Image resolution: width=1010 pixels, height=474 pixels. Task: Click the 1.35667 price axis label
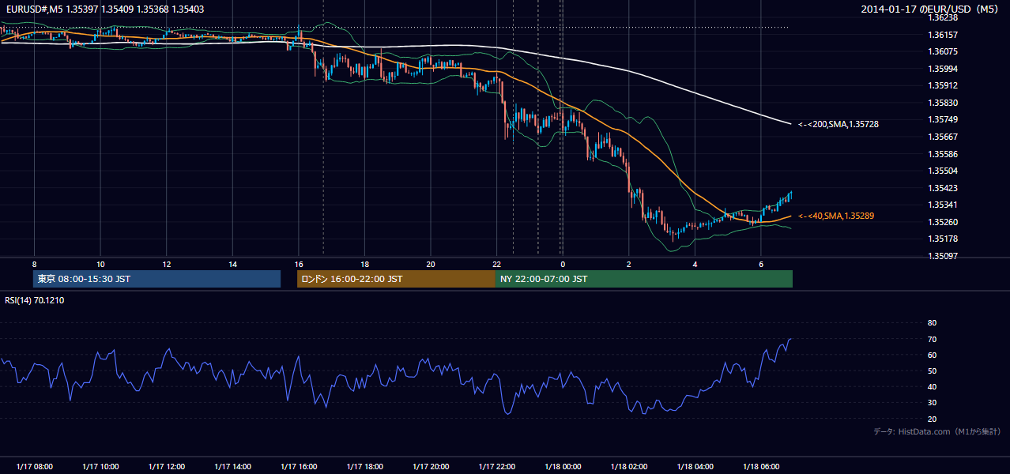(943, 137)
